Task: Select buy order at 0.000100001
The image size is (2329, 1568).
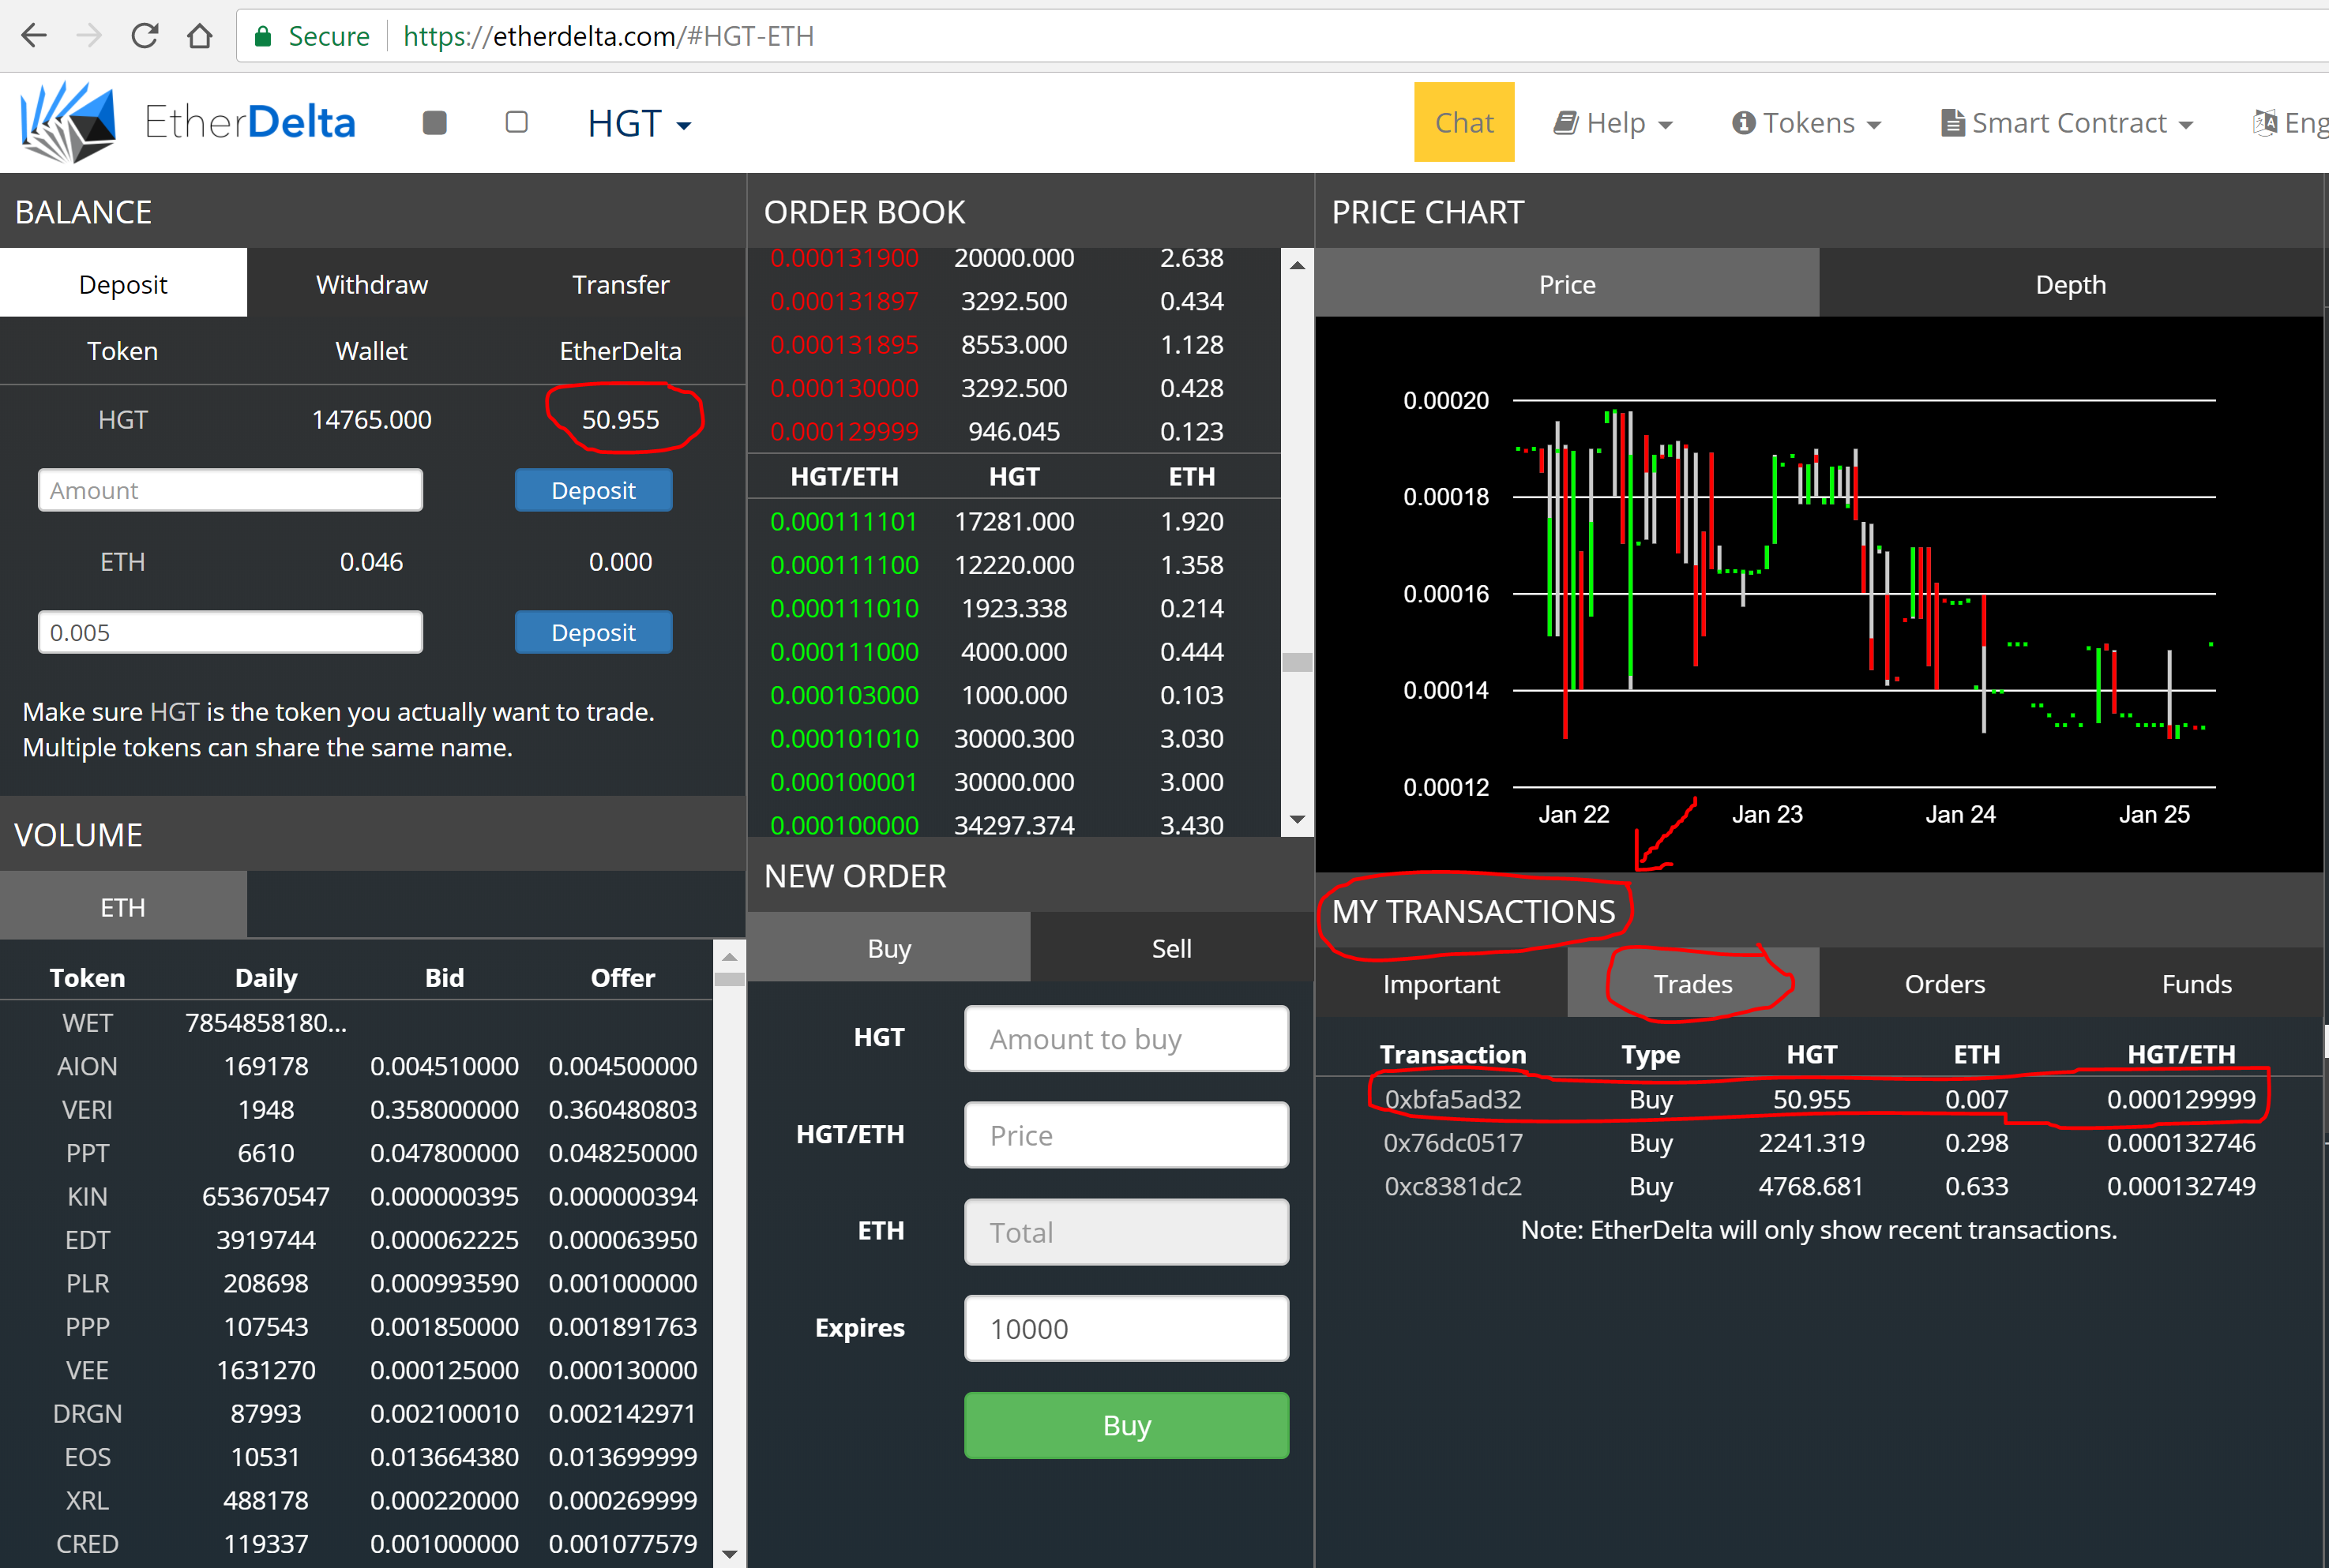Action: (1013, 782)
